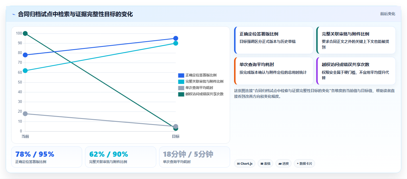This screenshot has width=407, height=179.
Task: Click description 目标强调区分正式版本与历史草稿
Action: click(x=267, y=41)
